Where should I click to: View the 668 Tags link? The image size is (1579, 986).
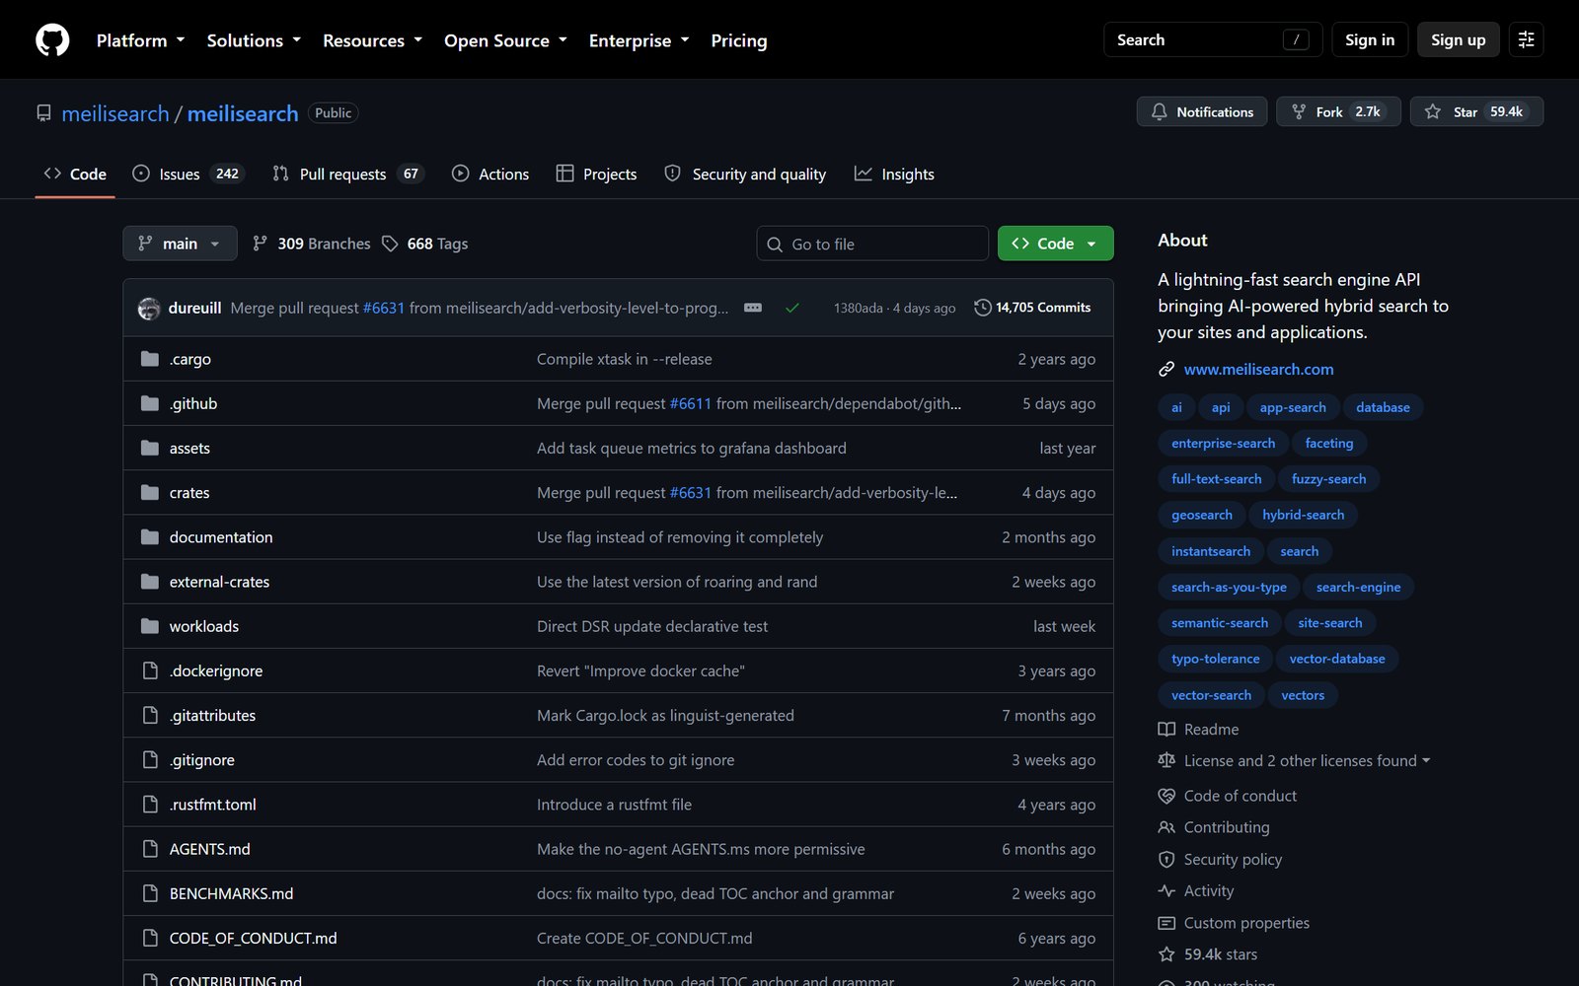click(x=425, y=244)
